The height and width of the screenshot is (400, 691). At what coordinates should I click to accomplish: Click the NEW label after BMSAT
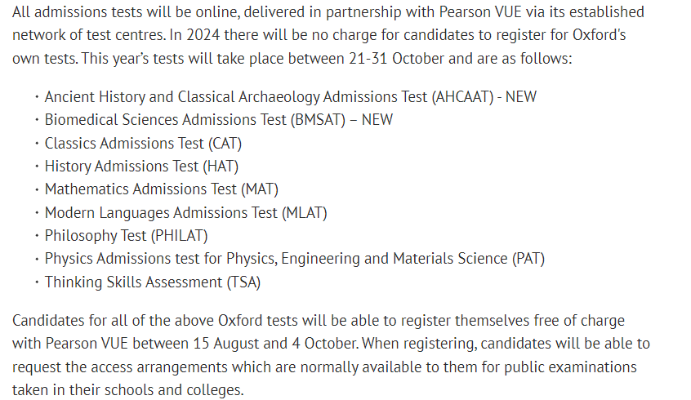(x=377, y=120)
